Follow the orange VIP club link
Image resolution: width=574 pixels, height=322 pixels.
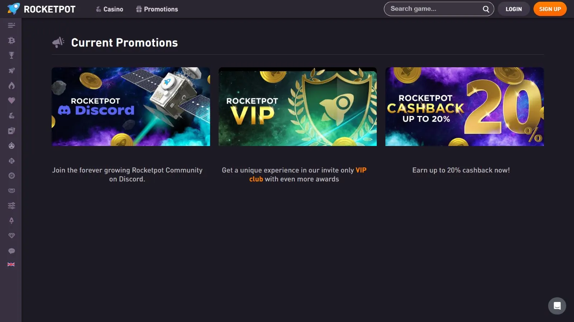coord(361,170)
